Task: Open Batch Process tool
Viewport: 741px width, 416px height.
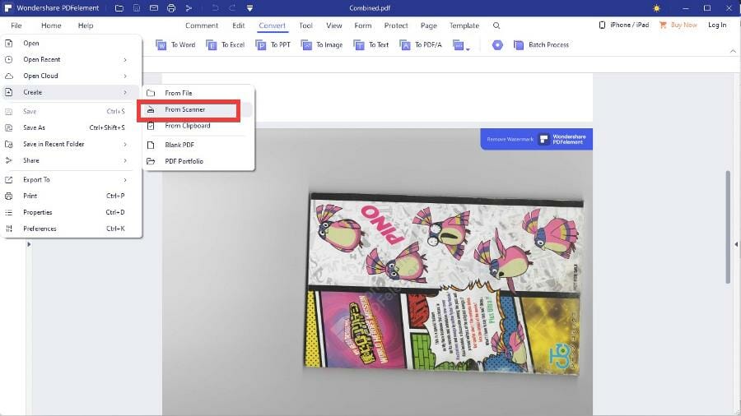Action: click(541, 45)
